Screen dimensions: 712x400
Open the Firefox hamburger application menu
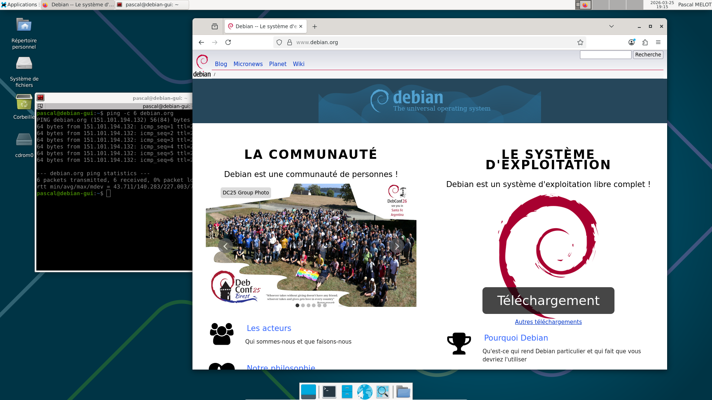coord(658,42)
